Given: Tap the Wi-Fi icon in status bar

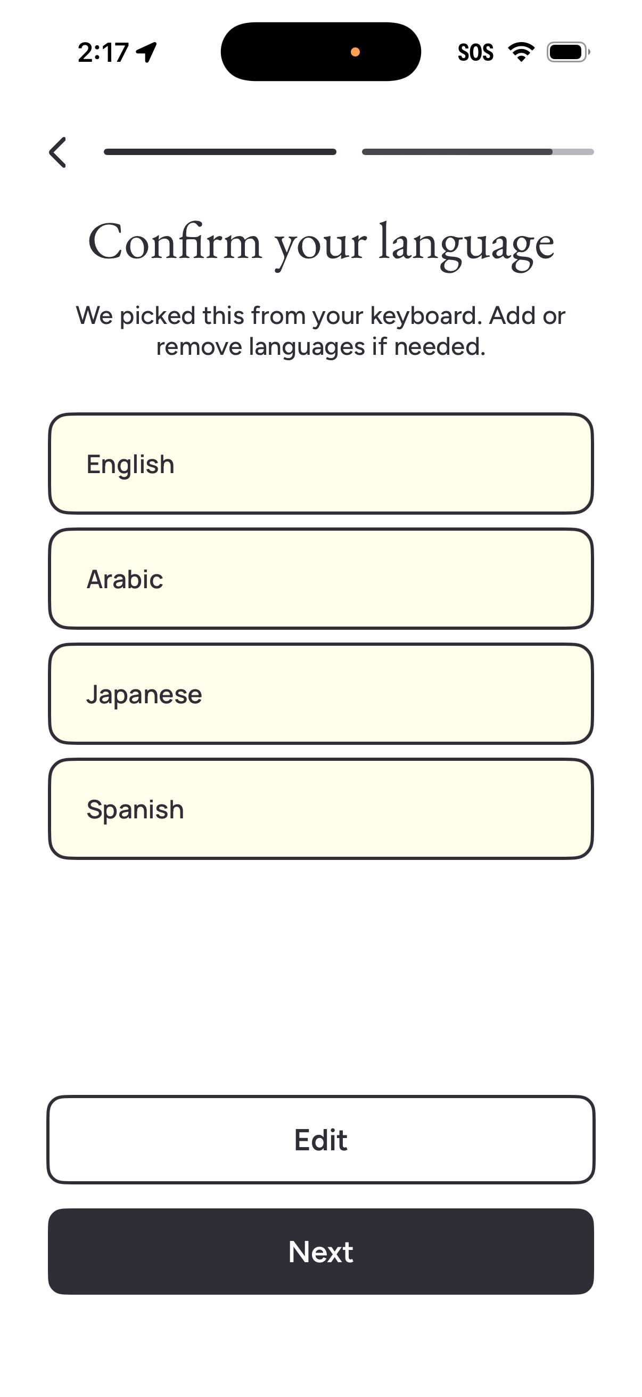Looking at the screenshot, I should (x=521, y=51).
